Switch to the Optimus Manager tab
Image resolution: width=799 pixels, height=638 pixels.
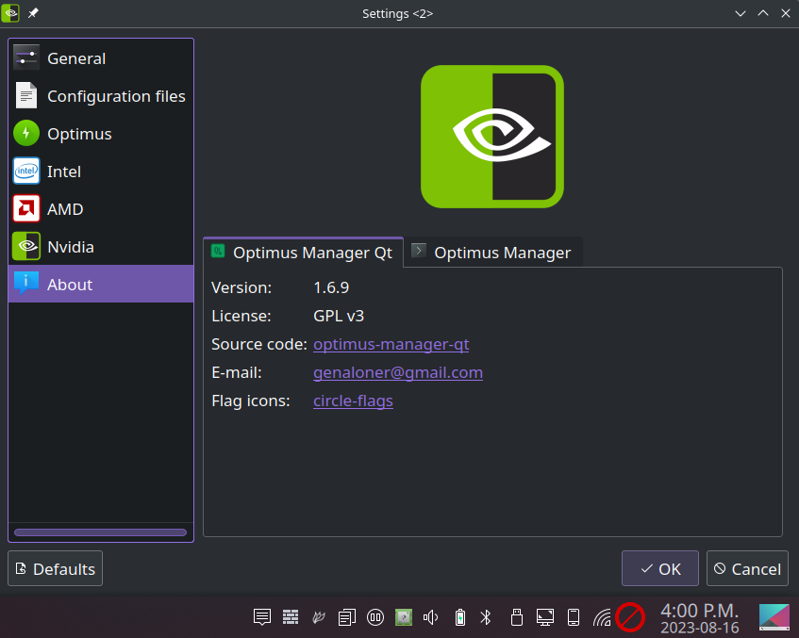coord(493,253)
